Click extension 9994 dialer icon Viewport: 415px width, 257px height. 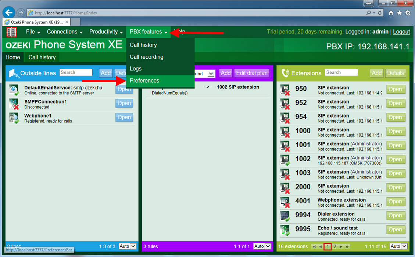coord(285,216)
